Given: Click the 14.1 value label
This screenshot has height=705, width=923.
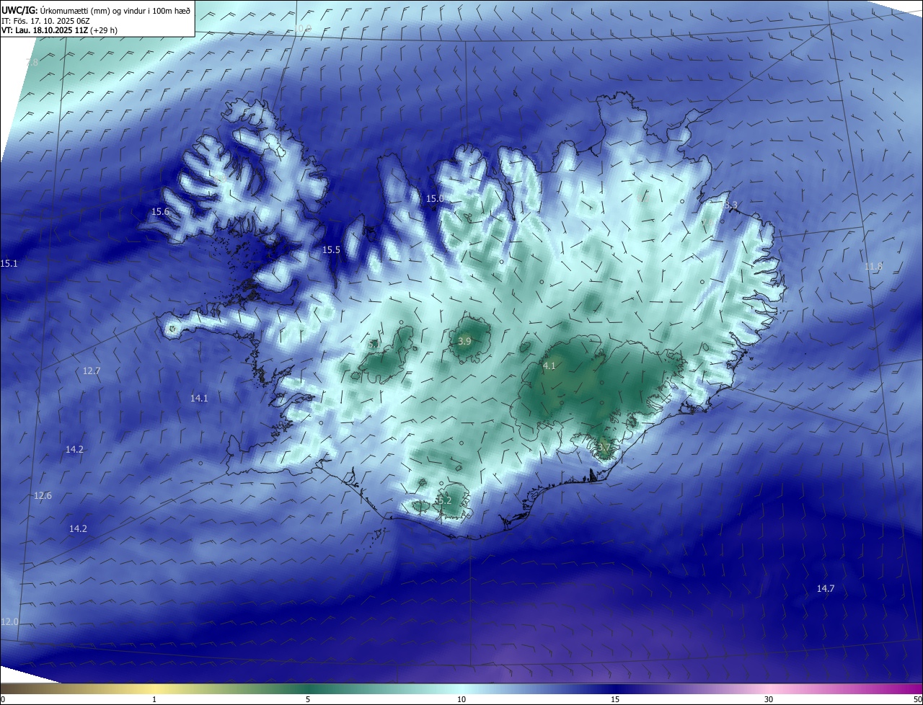Looking at the screenshot, I should [199, 398].
